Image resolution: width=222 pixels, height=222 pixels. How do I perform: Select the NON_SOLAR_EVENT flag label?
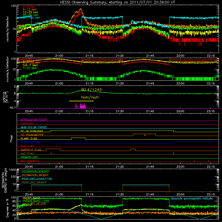(x=34, y=127)
